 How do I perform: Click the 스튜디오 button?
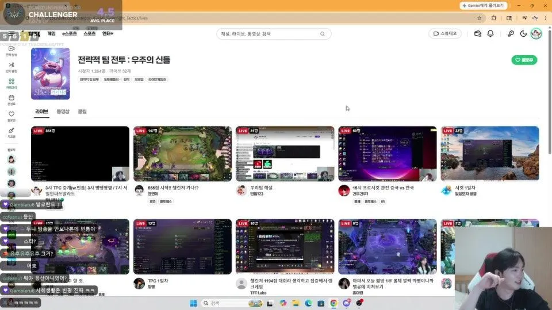[x=445, y=34]
